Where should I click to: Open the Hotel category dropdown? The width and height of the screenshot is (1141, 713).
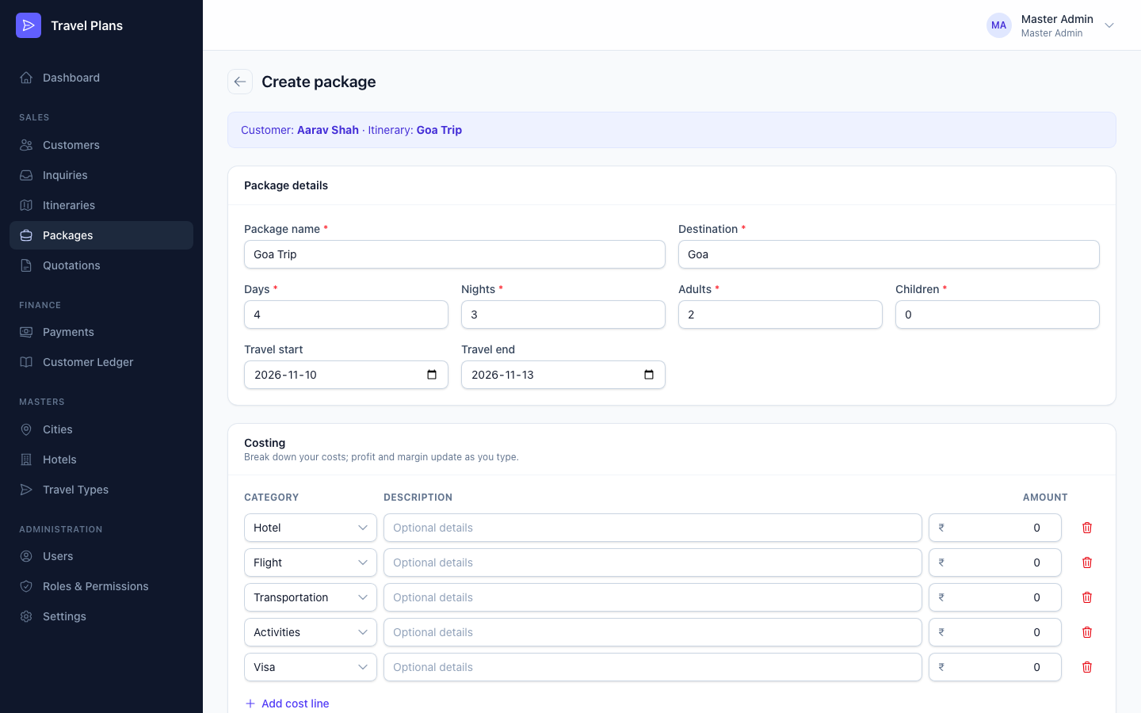311,528
